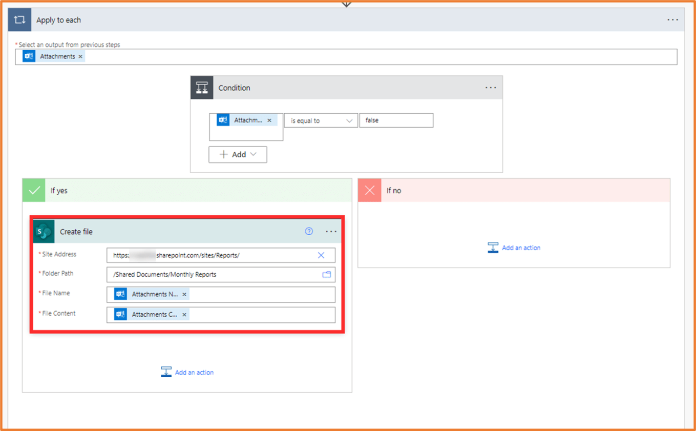
Task: Open the Condition ellipsis menu
Action: pyautogui.click(x=491, y=87)
